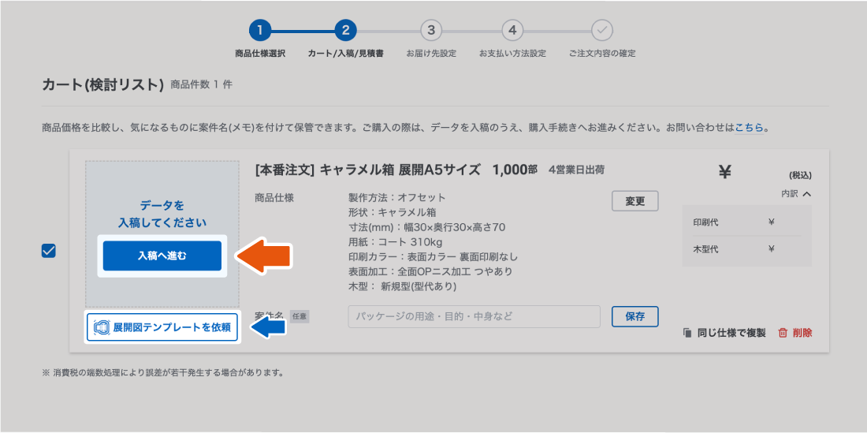The width and height of the screenshot is (867, 433).
Task: Uncheck the cart item checkbox
Action: tap(49, 251)
